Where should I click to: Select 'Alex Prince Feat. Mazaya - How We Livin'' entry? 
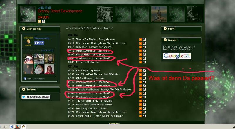97,74
